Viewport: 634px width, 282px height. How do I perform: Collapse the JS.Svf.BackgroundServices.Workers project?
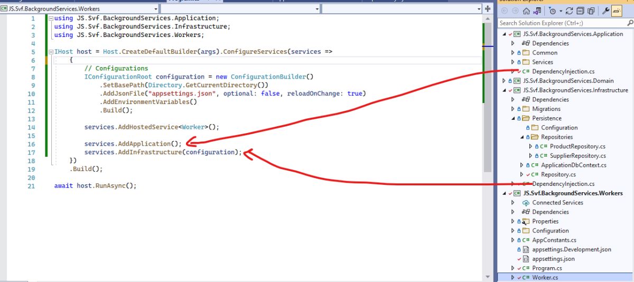tap(504, 193)
